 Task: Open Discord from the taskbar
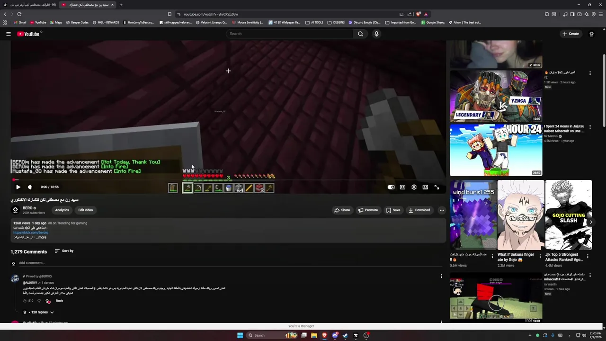tap(335, 335)
